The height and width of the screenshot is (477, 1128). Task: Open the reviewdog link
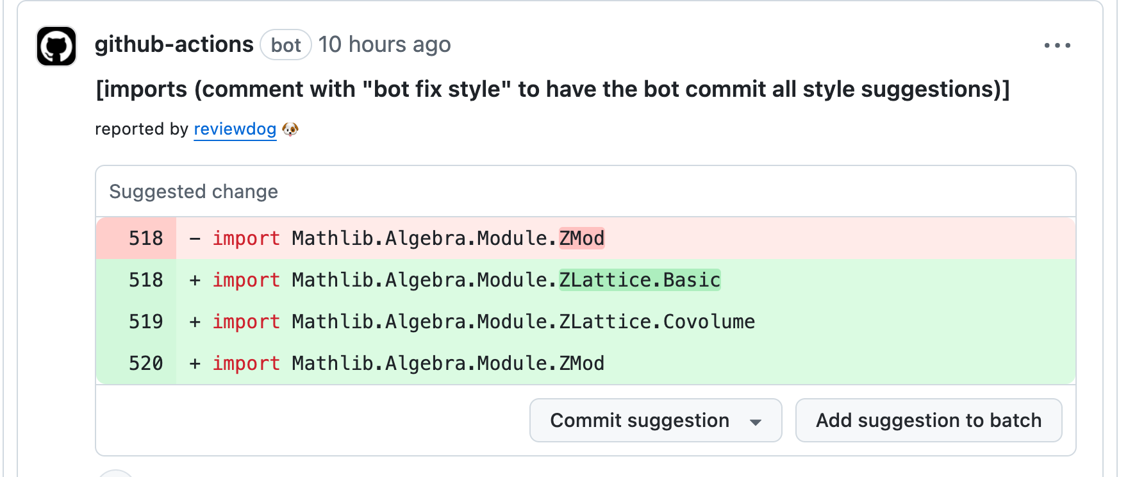coord(235,129)
